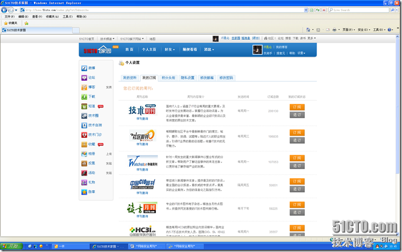The width and height of the screenshot is (402, 252).
Task: Click the Watchstor 存储周刊 logo
Action: click(x=143, y=161)
